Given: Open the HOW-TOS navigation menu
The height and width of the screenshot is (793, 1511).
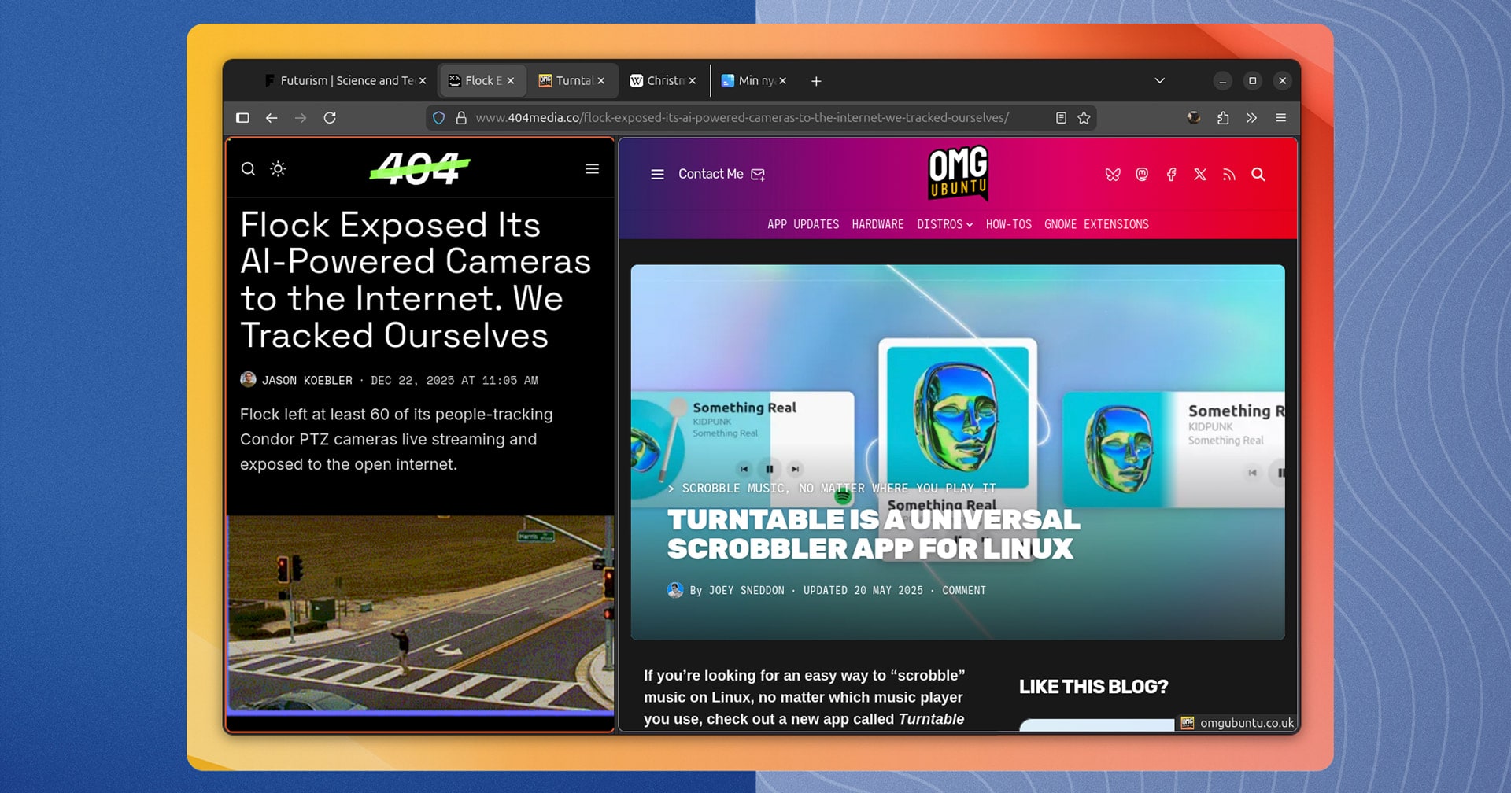Looking at the screenshot, I should pos(1008,224).
